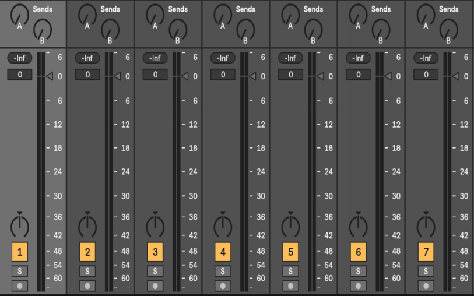Solo track 4 using S button
This screenshot has width=474, height=296.
coord(223,271)
